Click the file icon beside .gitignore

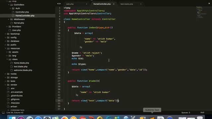click(8, 99)
